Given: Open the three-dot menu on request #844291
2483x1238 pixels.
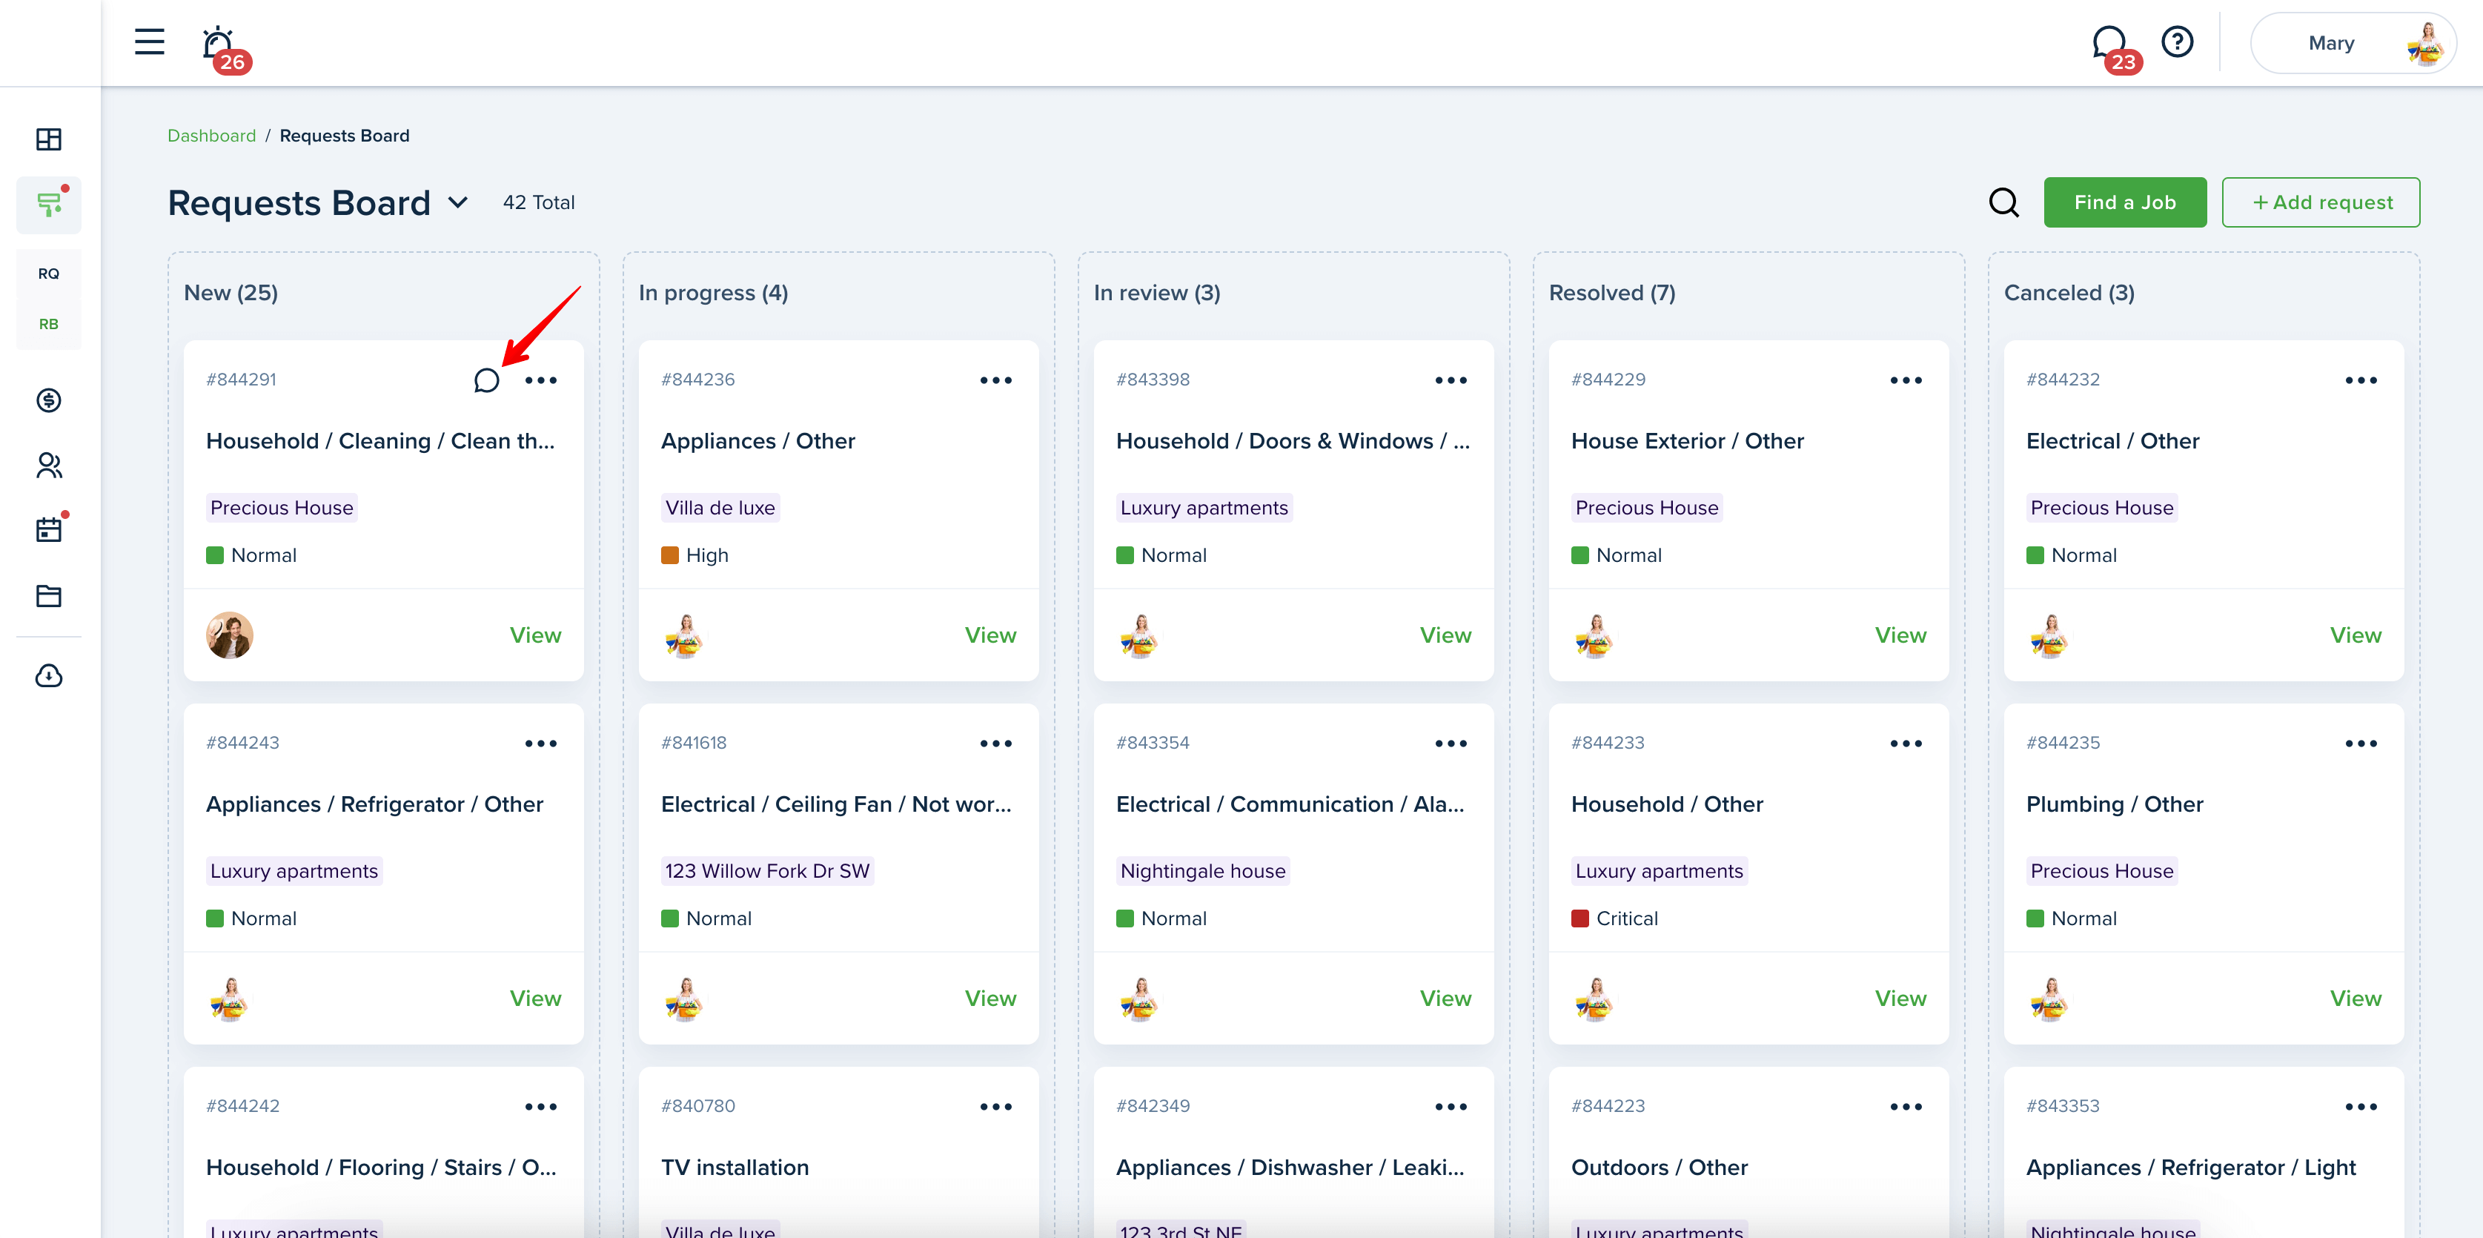Looking at the screenshot, I should pyautogui.click(x=541, y=380).
